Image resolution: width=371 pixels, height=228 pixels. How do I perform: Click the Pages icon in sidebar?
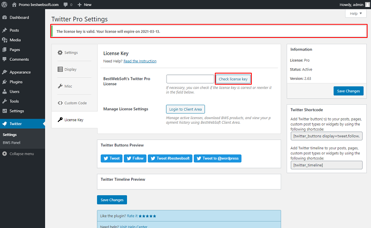point(5,50)
